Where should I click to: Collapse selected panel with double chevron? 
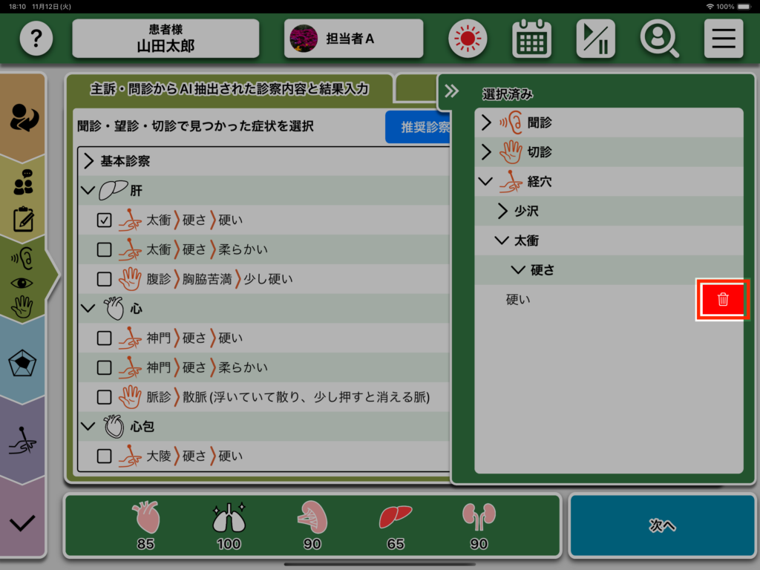(x=451, y=91)
